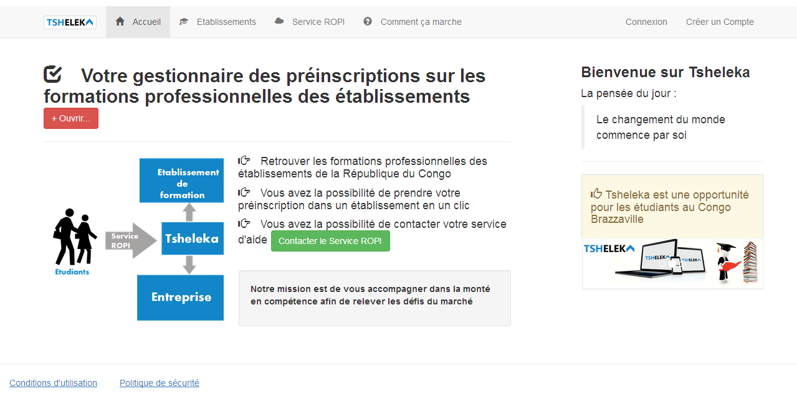Click the cloud icon beside Service ROPI
797x414 pixels.
coord(279,21)
